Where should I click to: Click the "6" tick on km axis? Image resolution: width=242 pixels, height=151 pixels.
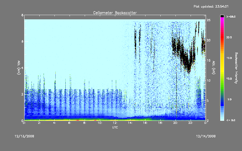coord(22,41)
